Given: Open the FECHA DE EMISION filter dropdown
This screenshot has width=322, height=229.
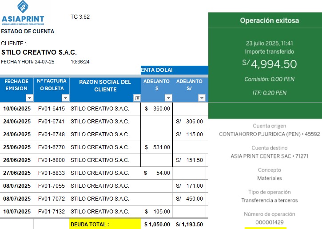Looking at the screenshot, I should [29, 98].
